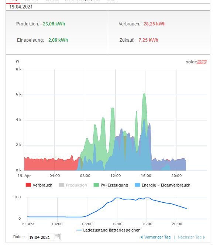
Task: Click the right arrow after Nächster Tag
Action: pyautogui.click(x=204, y=237)
